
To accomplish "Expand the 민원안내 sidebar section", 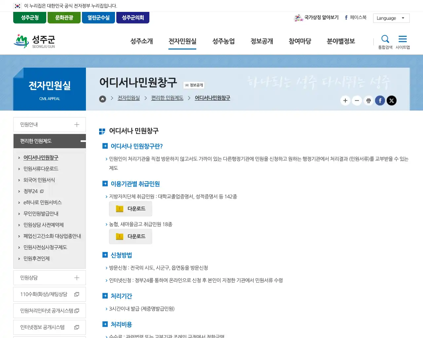I will pyautogui.click(x=50, y=125).
